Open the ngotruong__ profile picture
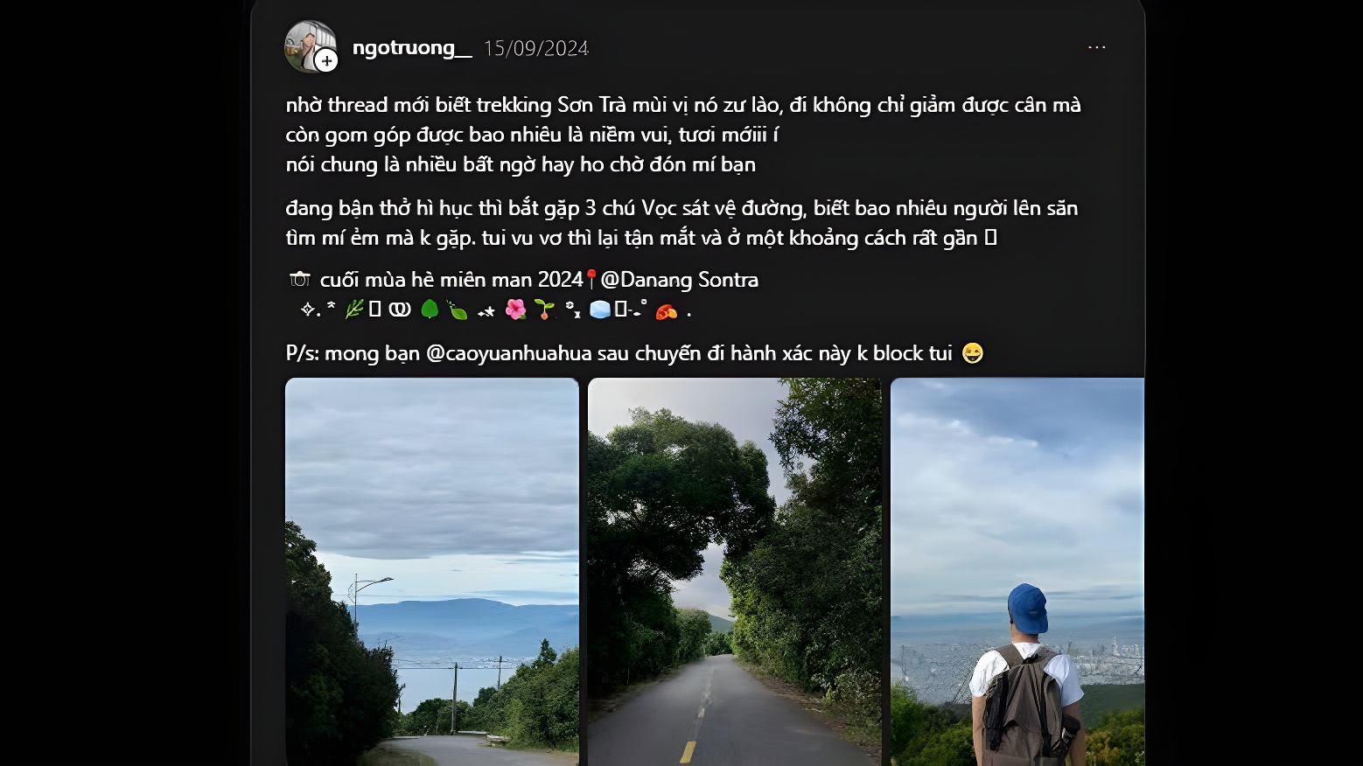1363x766 pixels. point(310,46)
